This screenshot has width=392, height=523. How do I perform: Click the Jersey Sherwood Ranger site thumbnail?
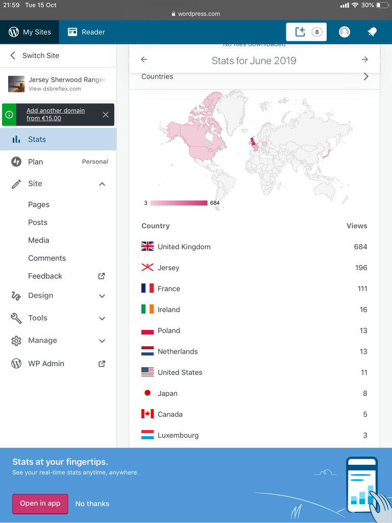tap(16, 84)
